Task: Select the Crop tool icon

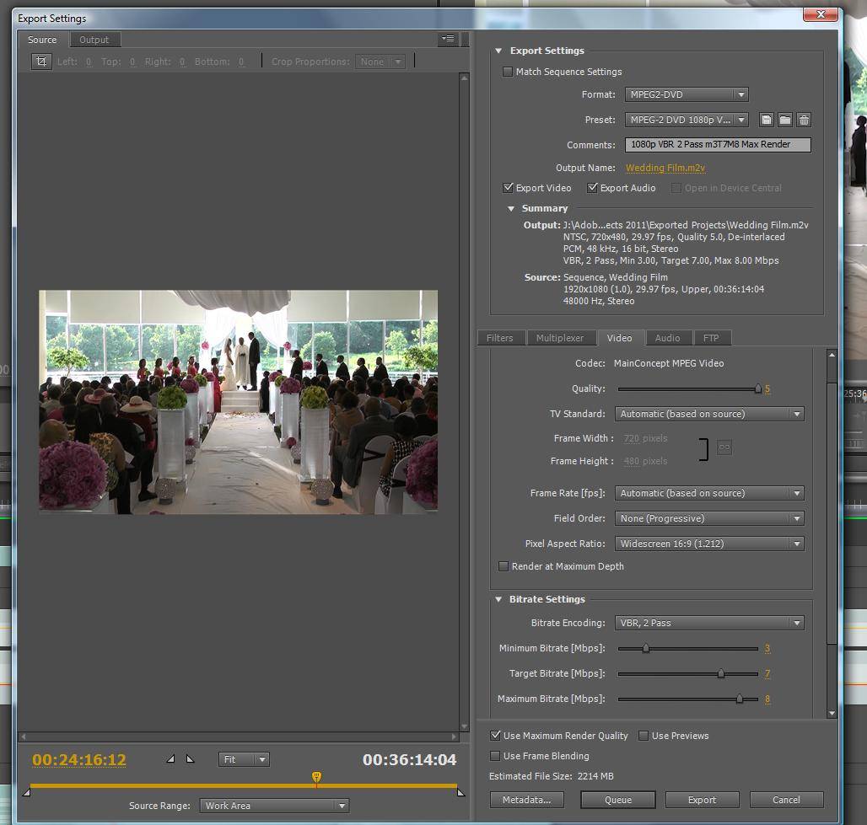Action: point(41,62)
